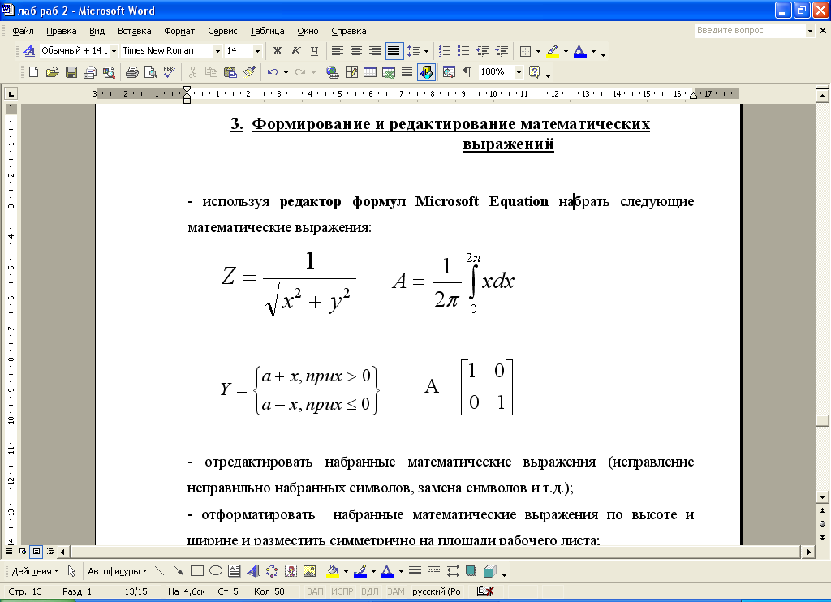Click the Insert Table icon
This screenshot has width=831, height=602.
(x=370, y=72)
